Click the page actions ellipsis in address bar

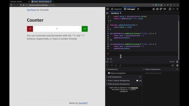point(153,5)
